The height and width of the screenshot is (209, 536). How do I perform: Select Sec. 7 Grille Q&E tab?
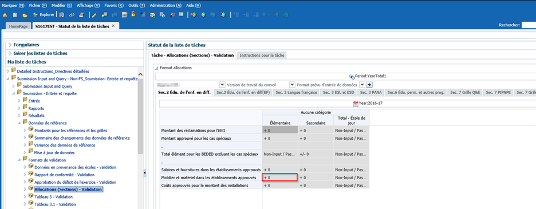coord(464,92)
